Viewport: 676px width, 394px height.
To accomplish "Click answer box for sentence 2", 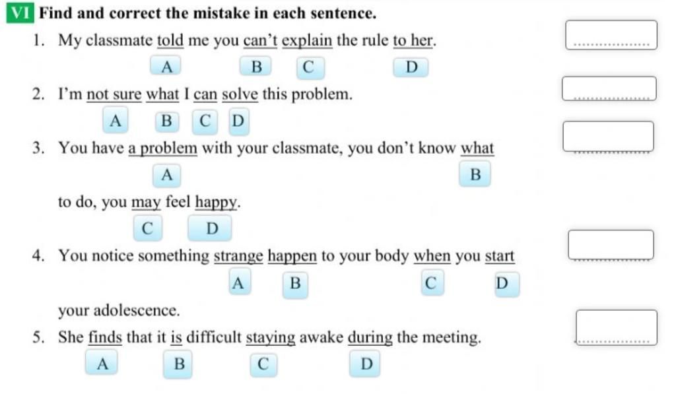I will (x=609, y=89).
